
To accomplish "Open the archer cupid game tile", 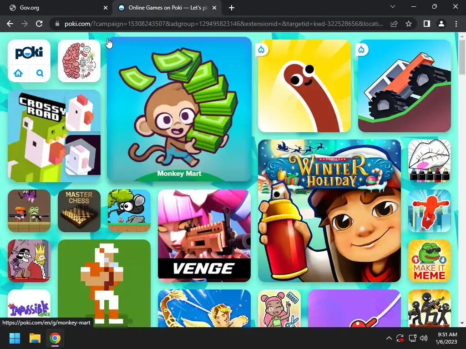I will point(204,309).
